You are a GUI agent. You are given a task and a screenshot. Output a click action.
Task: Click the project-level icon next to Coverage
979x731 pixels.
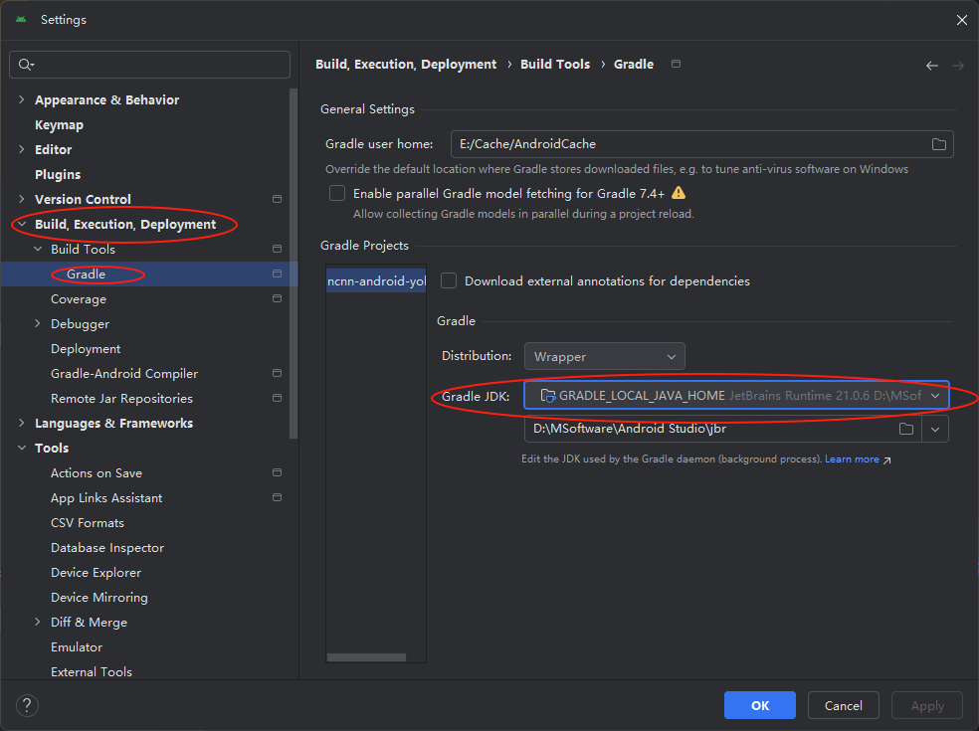point(278,298)
